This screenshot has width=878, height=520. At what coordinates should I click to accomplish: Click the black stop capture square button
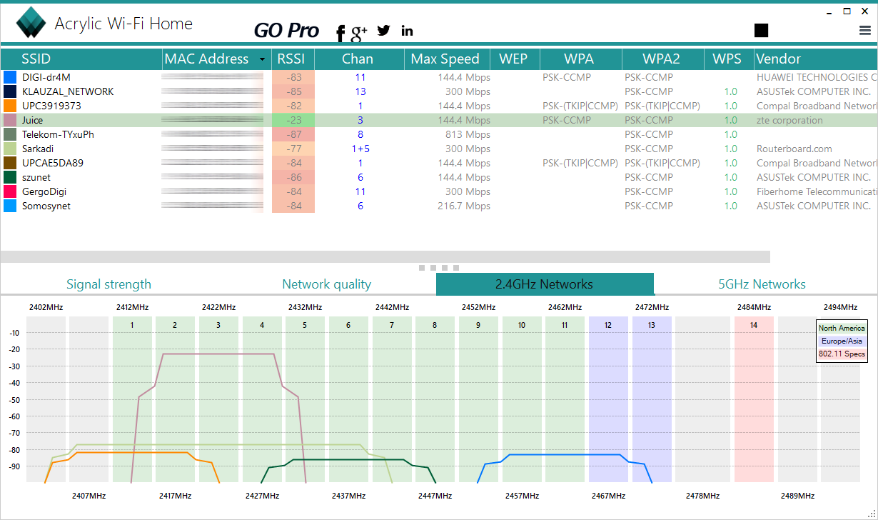762,30
